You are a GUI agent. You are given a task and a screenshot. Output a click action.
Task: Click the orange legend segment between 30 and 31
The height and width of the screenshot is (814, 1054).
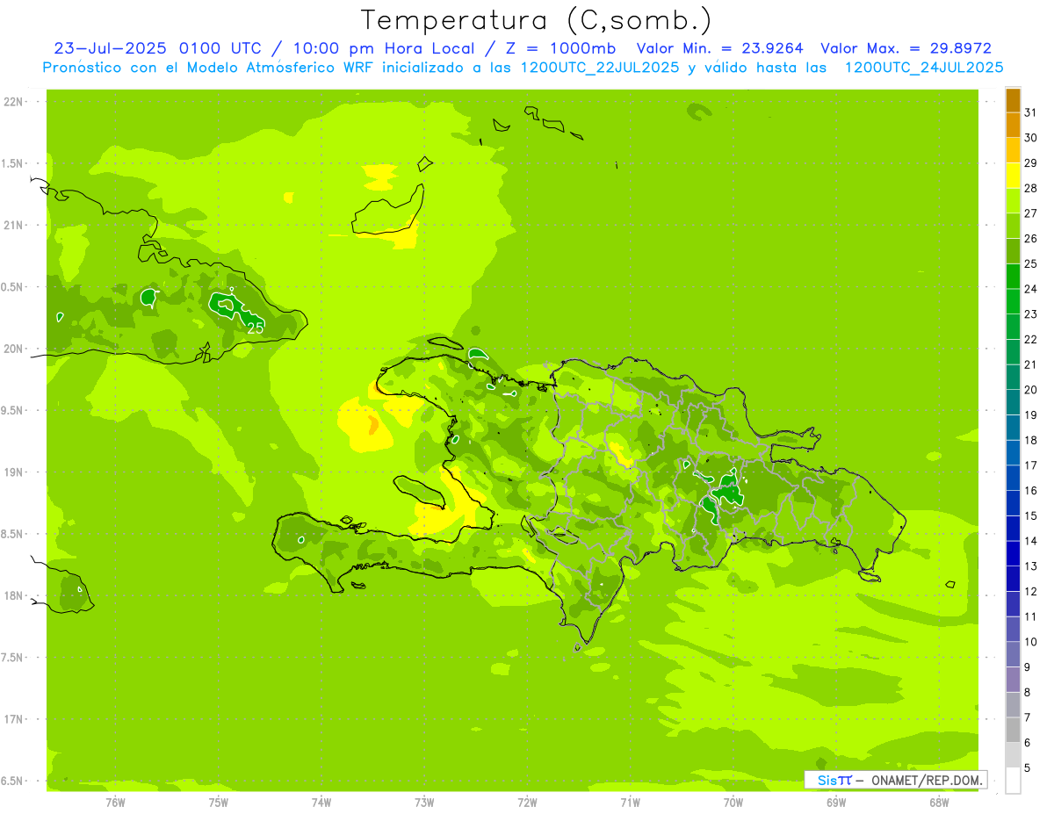[x=1013, y=125]
